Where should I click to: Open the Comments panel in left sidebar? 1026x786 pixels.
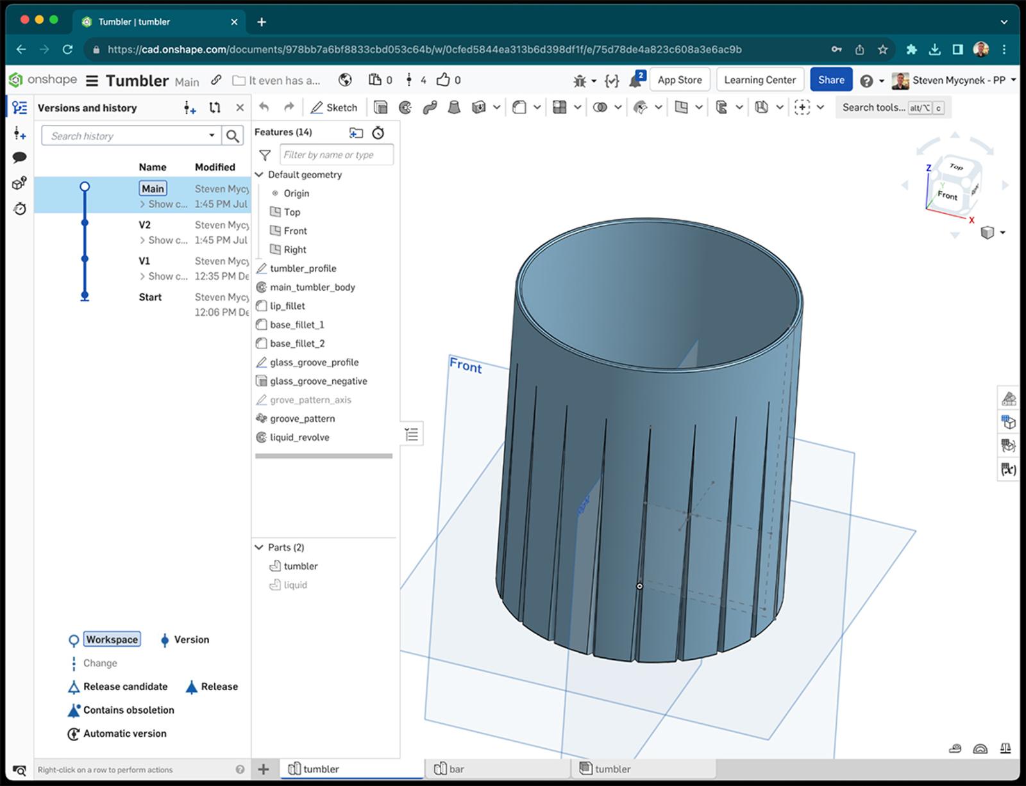(19, 156)
